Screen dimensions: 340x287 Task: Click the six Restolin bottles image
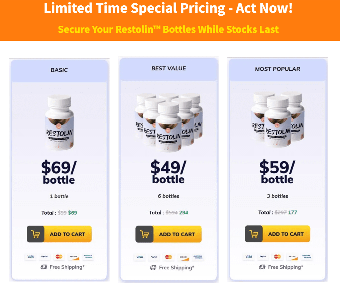click(x=168, y=122)
